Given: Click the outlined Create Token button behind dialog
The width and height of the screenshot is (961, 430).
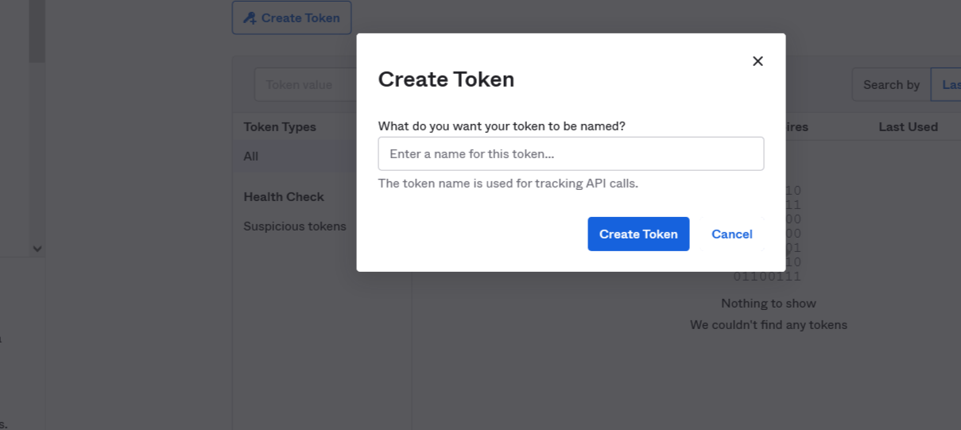Looking at the screenshot, I should (292, 17).
